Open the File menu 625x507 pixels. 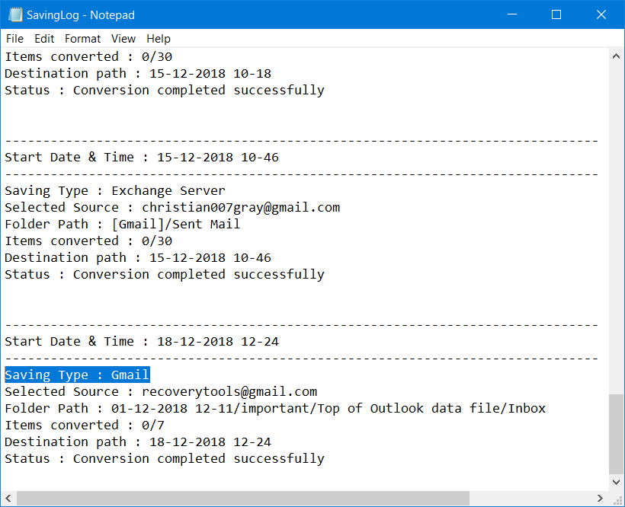[x=14, y=39]
